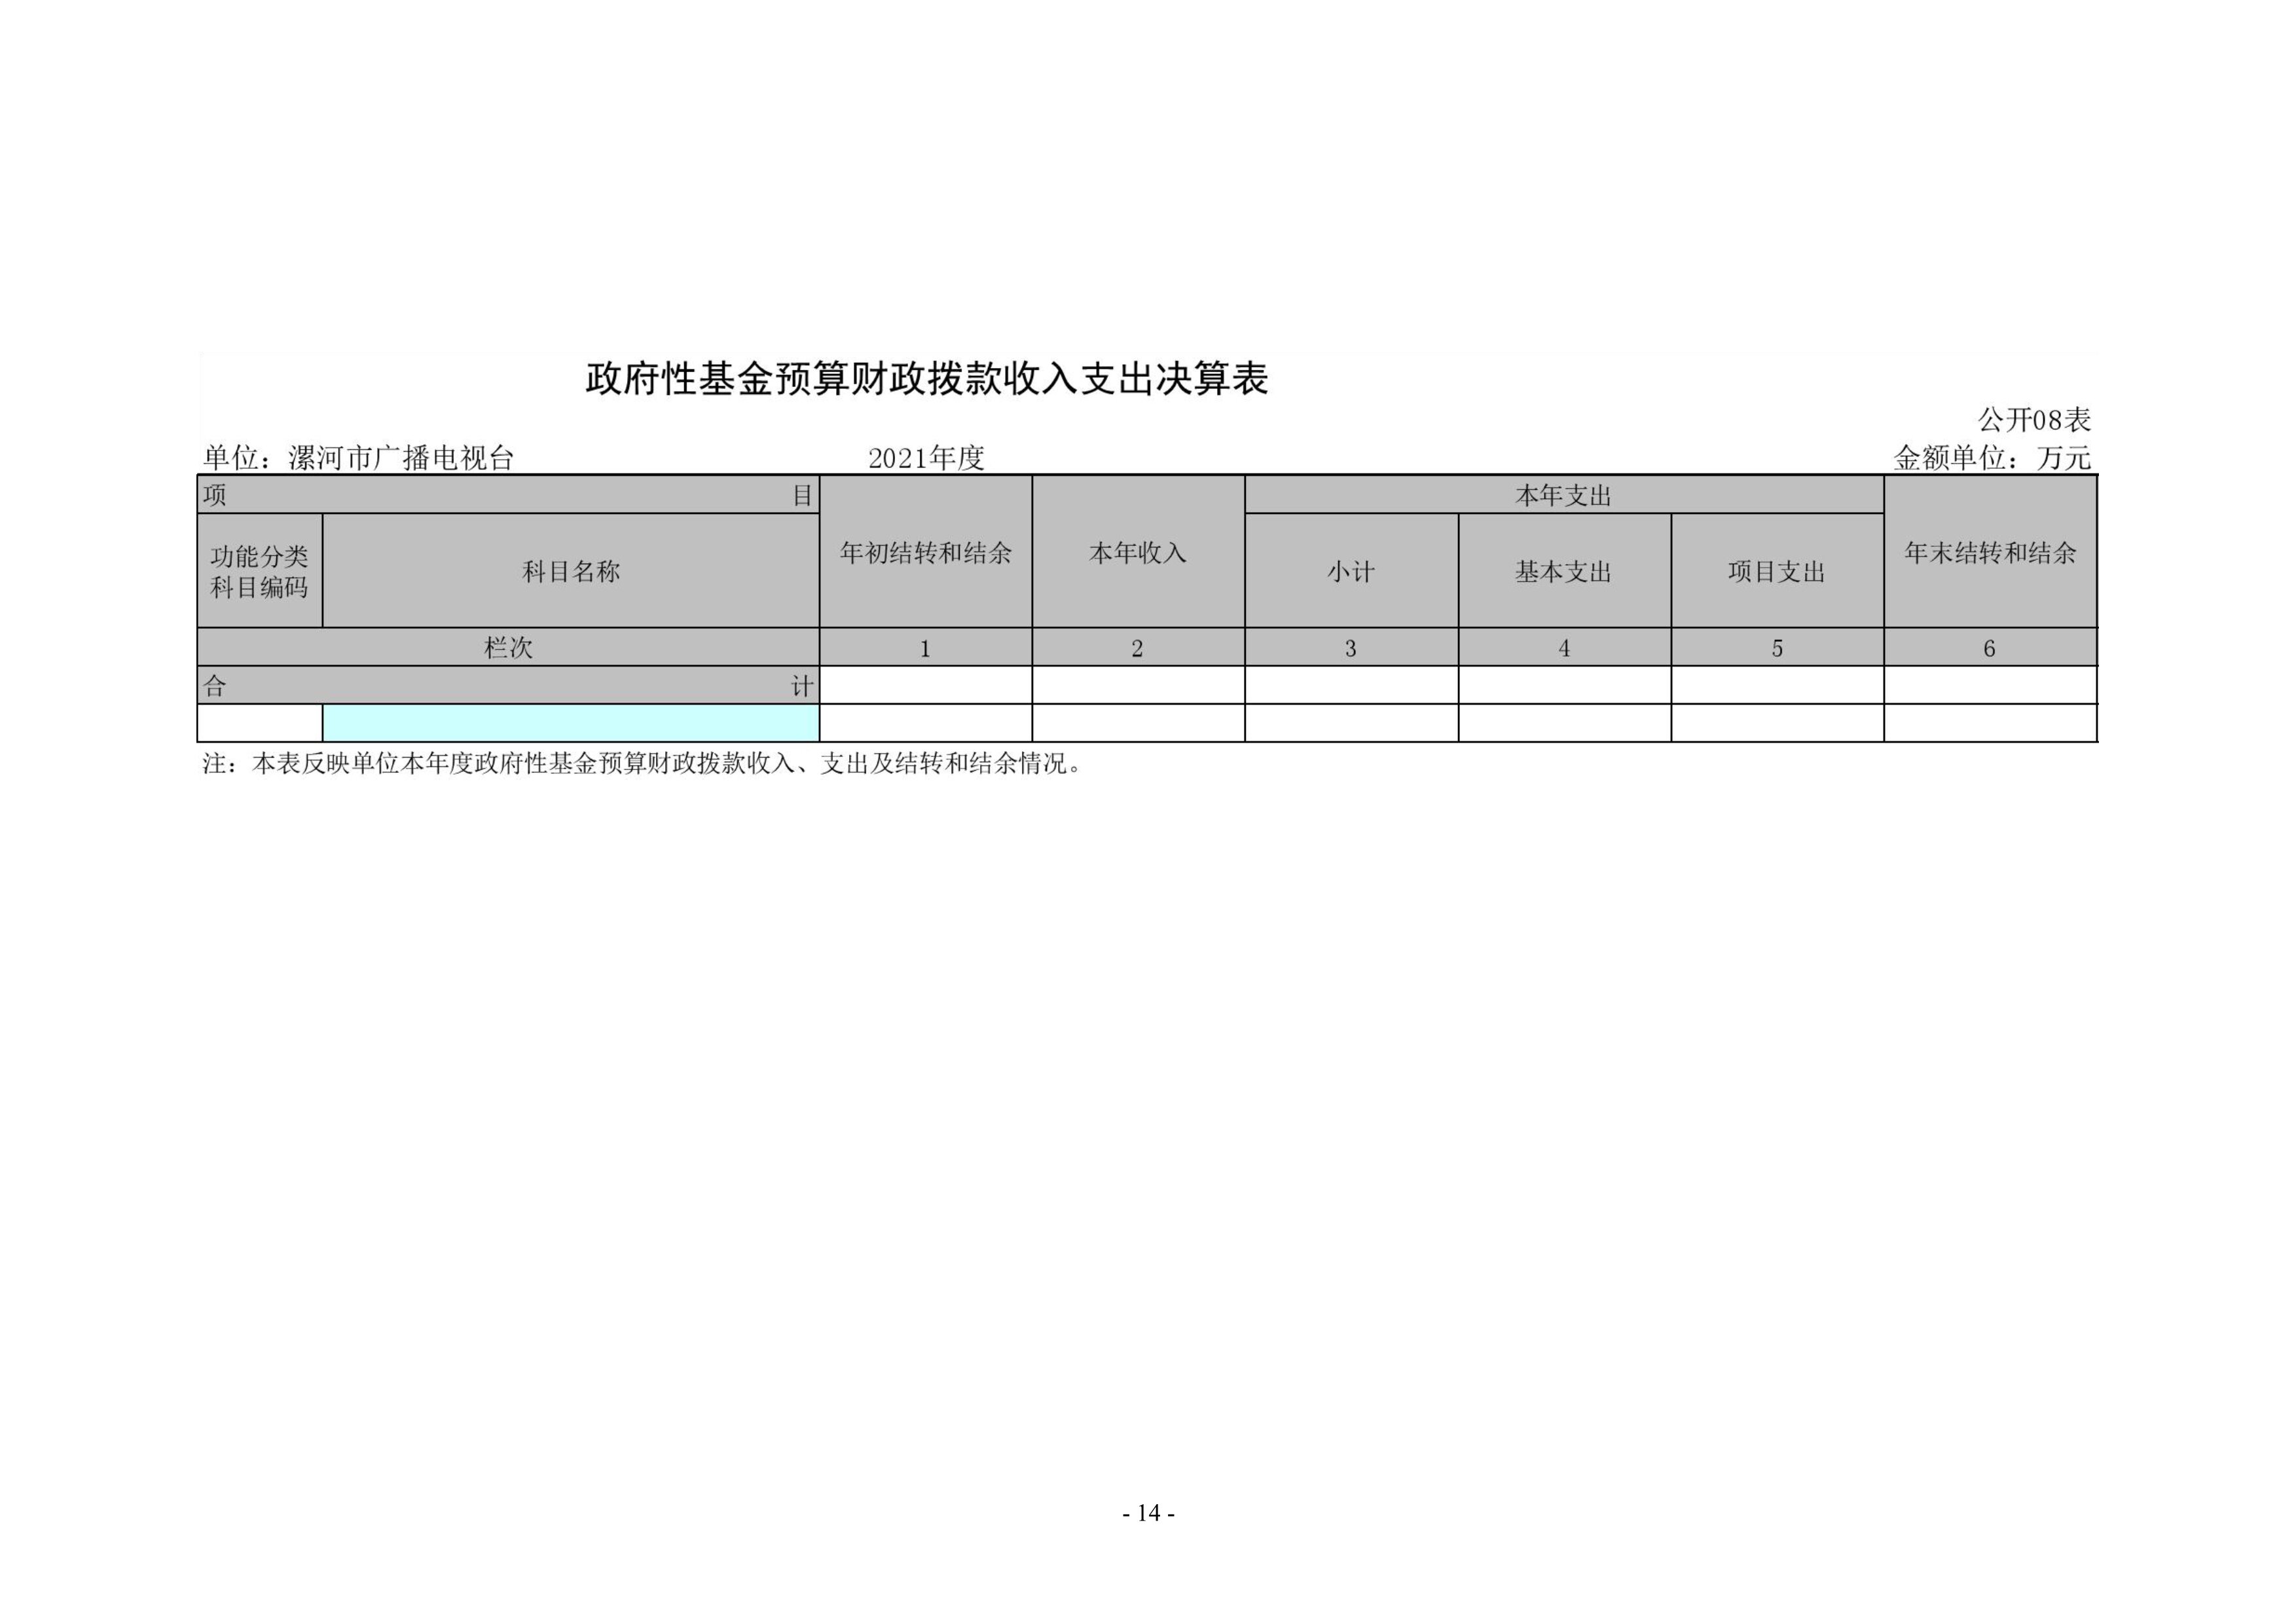Click the table title 政府性基金预算财政拨款收入支出决算表
This screenshot has height=1624, width=2296.
click(926, 379)
